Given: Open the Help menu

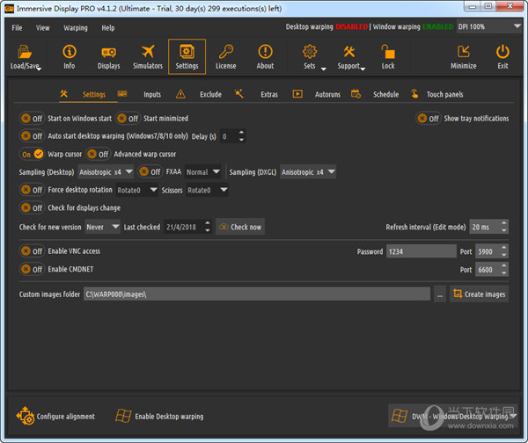Looking at the screenshot, I should point(108,27).
